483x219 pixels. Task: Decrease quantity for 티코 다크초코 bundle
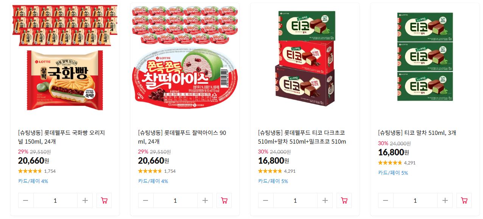[266, 200]
